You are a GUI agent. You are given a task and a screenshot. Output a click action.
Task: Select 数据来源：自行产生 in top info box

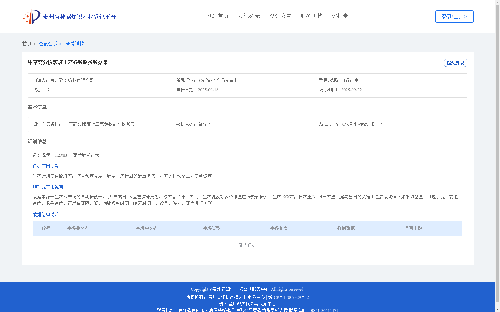pyautogui.click(x=339, y=80)
